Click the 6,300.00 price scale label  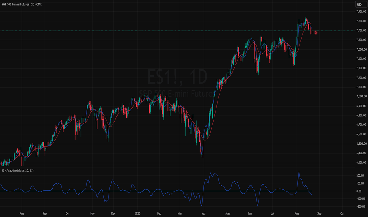[361, 163]
